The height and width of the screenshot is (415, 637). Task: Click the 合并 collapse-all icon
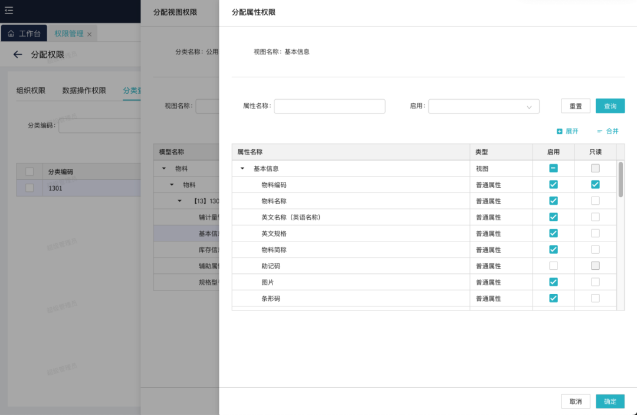[599, 131]
